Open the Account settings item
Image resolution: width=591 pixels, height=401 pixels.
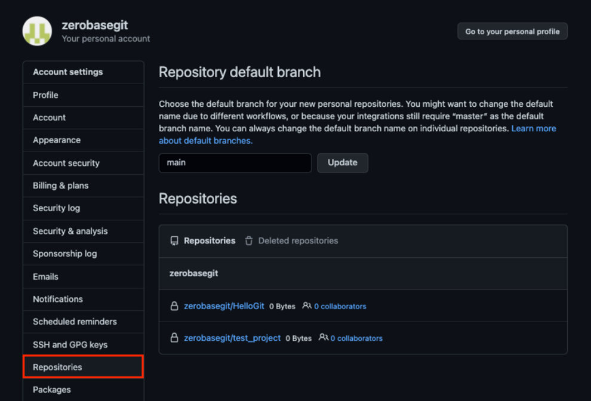84,118
